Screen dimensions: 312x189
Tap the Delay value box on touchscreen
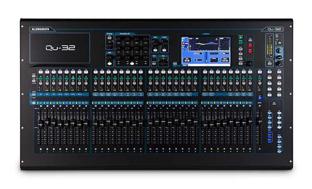[x=225, y=60]
